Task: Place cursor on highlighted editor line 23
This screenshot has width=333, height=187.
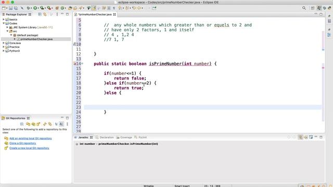Action: 203,107
